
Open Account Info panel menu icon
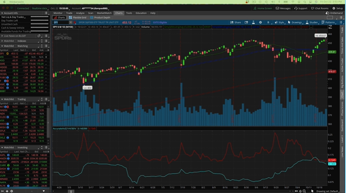[x=46, y=13]
